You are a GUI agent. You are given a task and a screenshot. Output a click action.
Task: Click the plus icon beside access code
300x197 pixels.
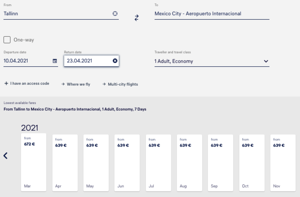pos(6,84)
